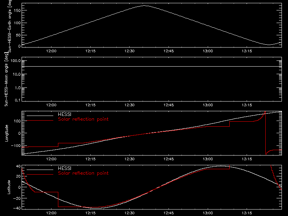288x216 pixels.
Task: Select HESSI legend label in Longitude plot
Action: point(64,114)
